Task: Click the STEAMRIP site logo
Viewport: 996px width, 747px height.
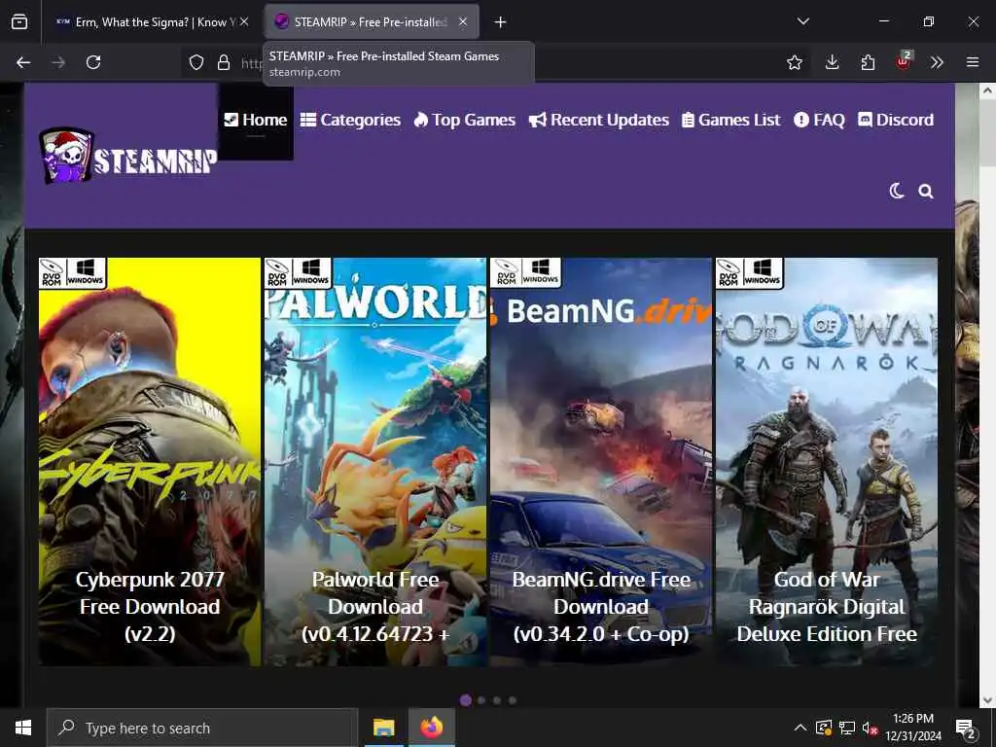Action: [127, 156]
